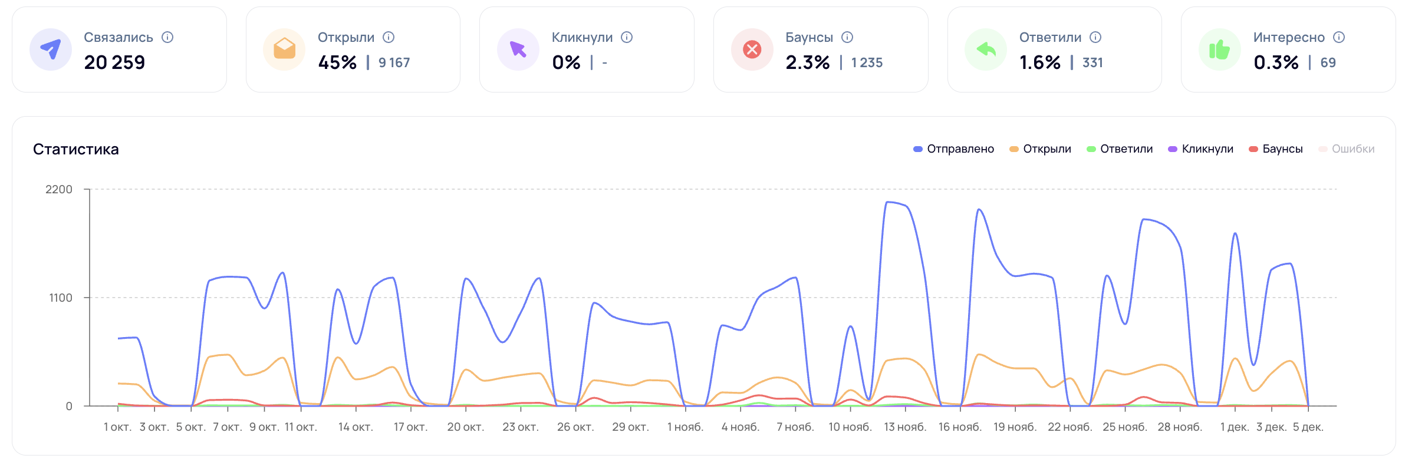This screenshot has height=462, width=1415.
Task: Click info icon next to Интересно
Action: [x=1339, y=37]
